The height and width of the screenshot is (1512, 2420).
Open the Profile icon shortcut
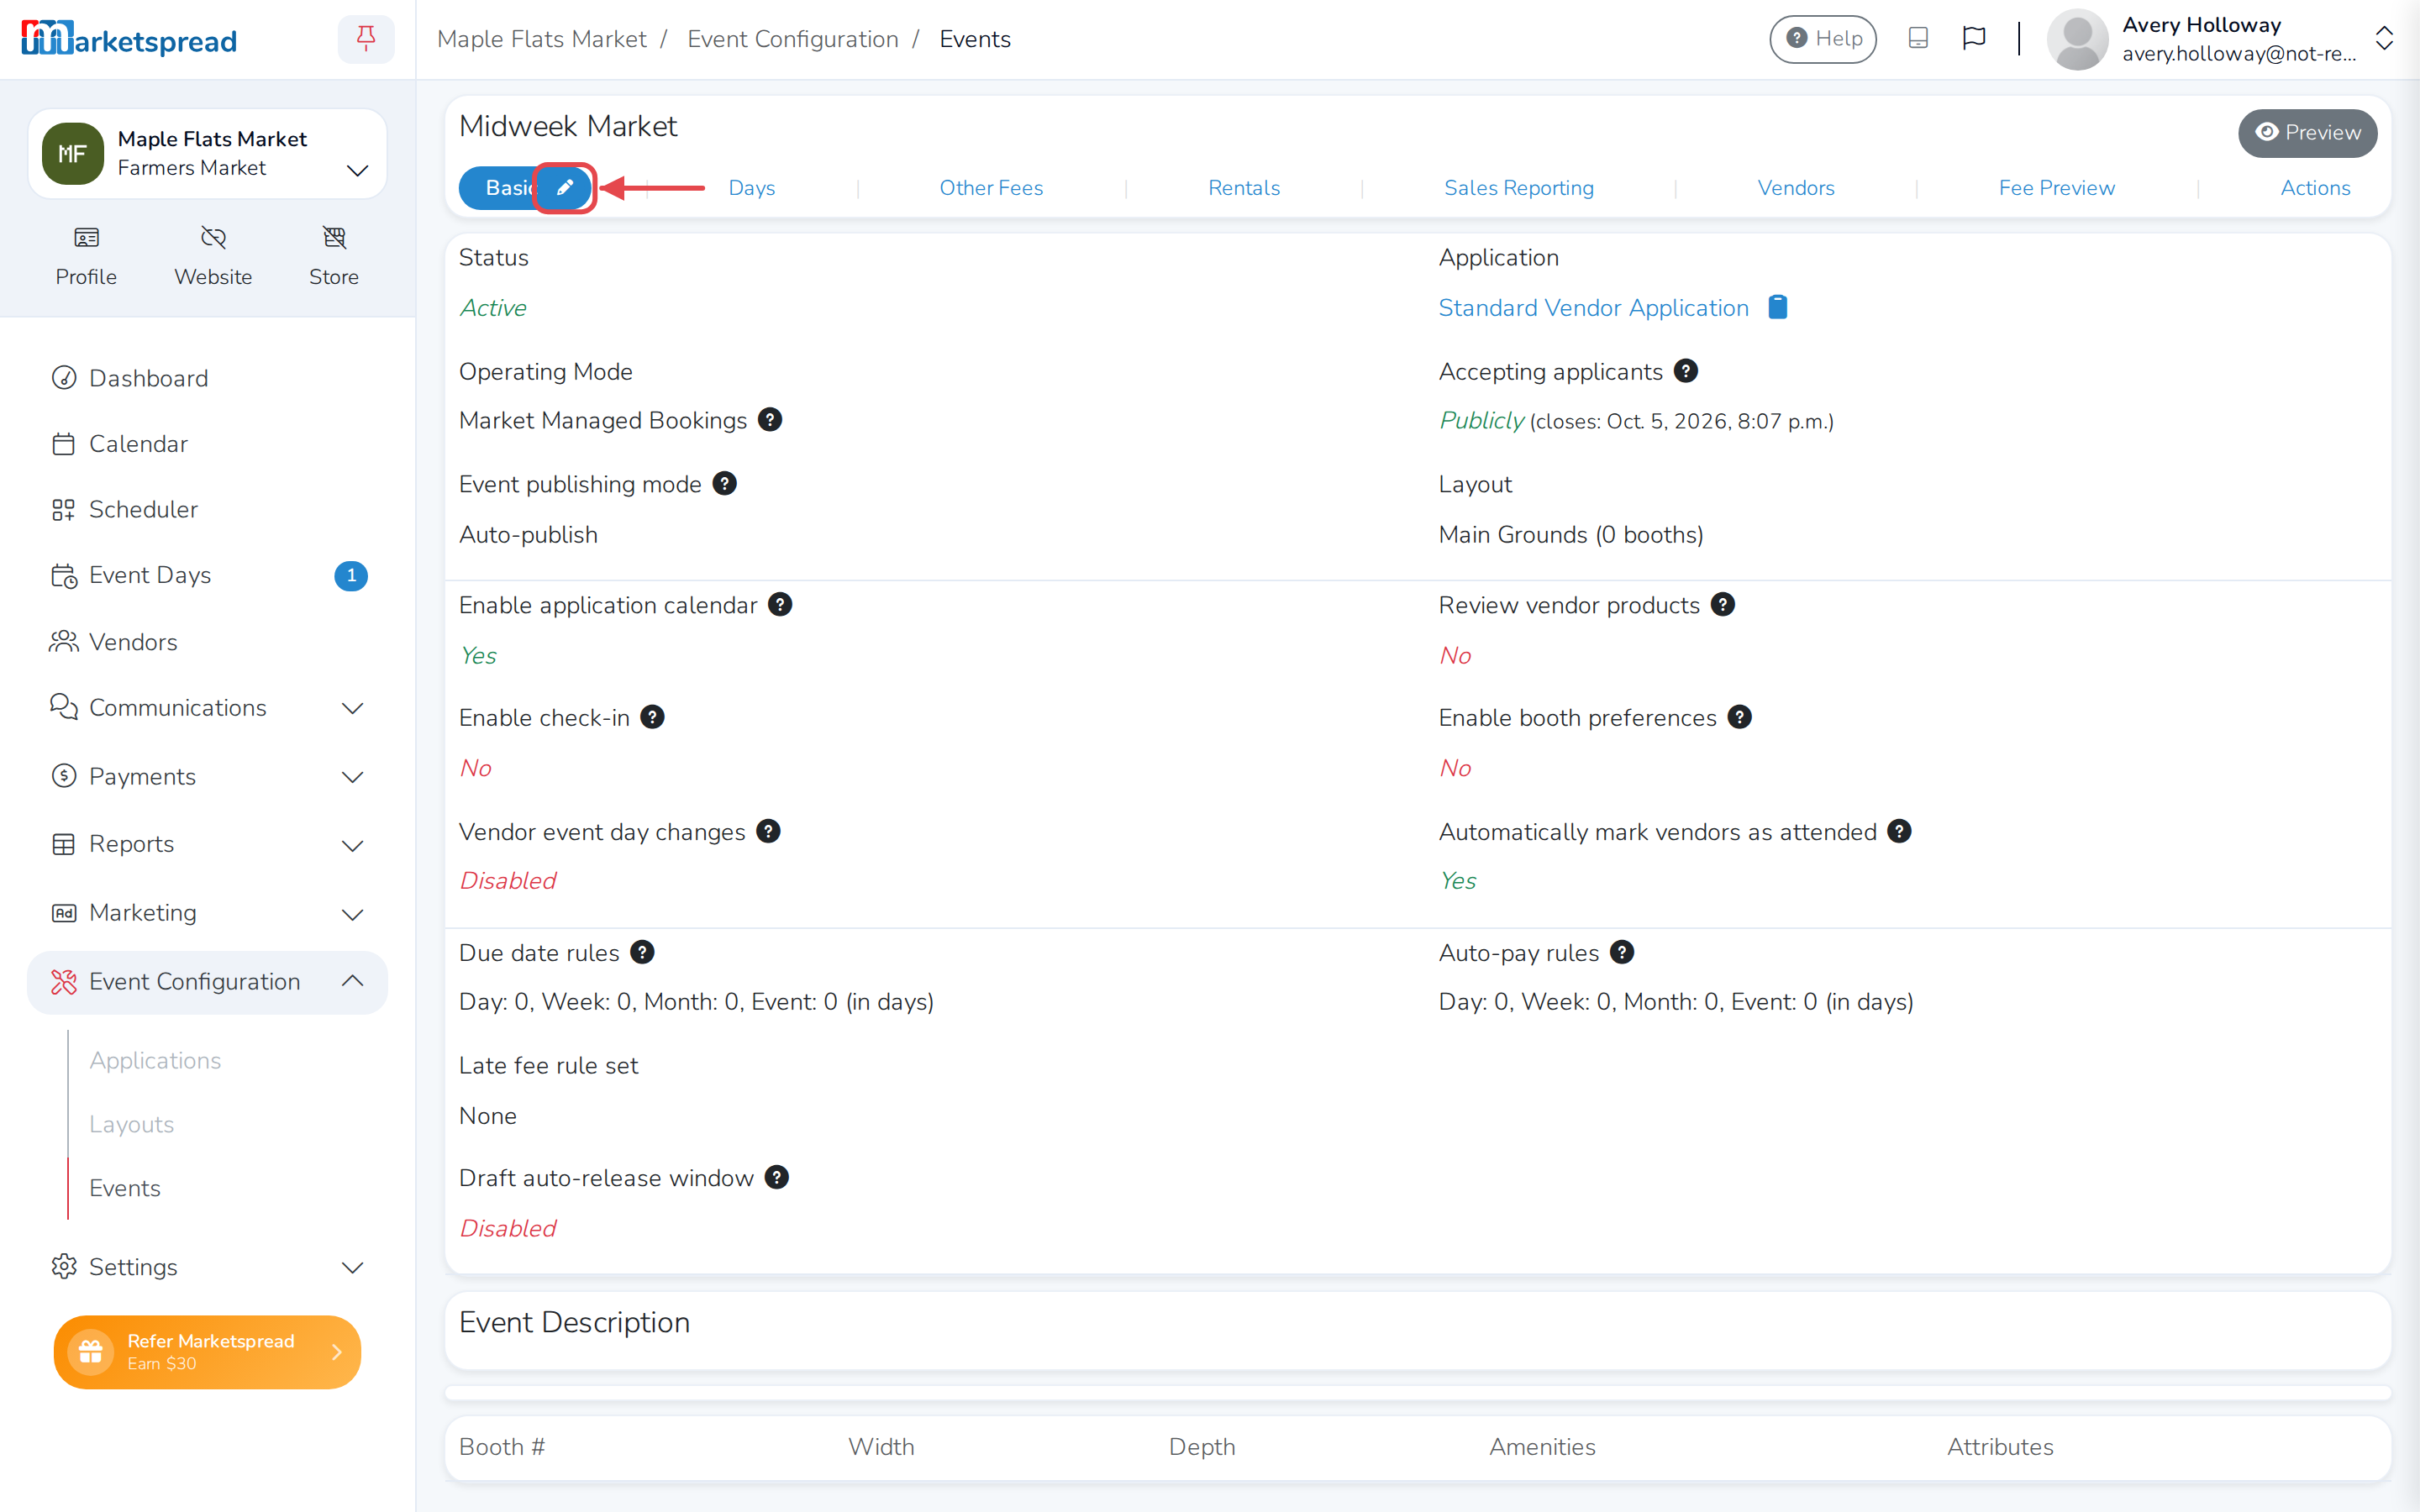coord(86,256)
